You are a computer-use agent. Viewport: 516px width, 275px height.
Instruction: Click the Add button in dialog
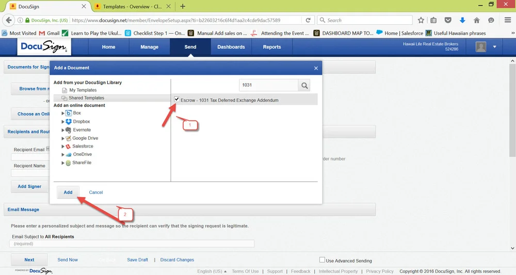(x=68, y=192)
